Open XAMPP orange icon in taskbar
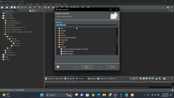Screen dimensions: 174x98 point(132,95)
